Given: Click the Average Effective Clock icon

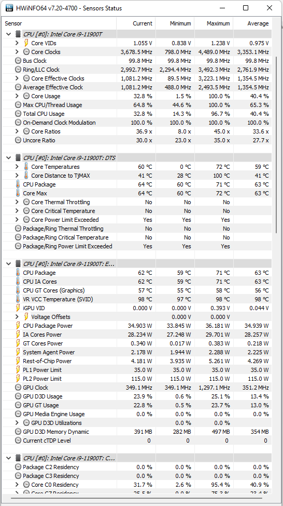Looking at the screenshot, I should (18, 87).
